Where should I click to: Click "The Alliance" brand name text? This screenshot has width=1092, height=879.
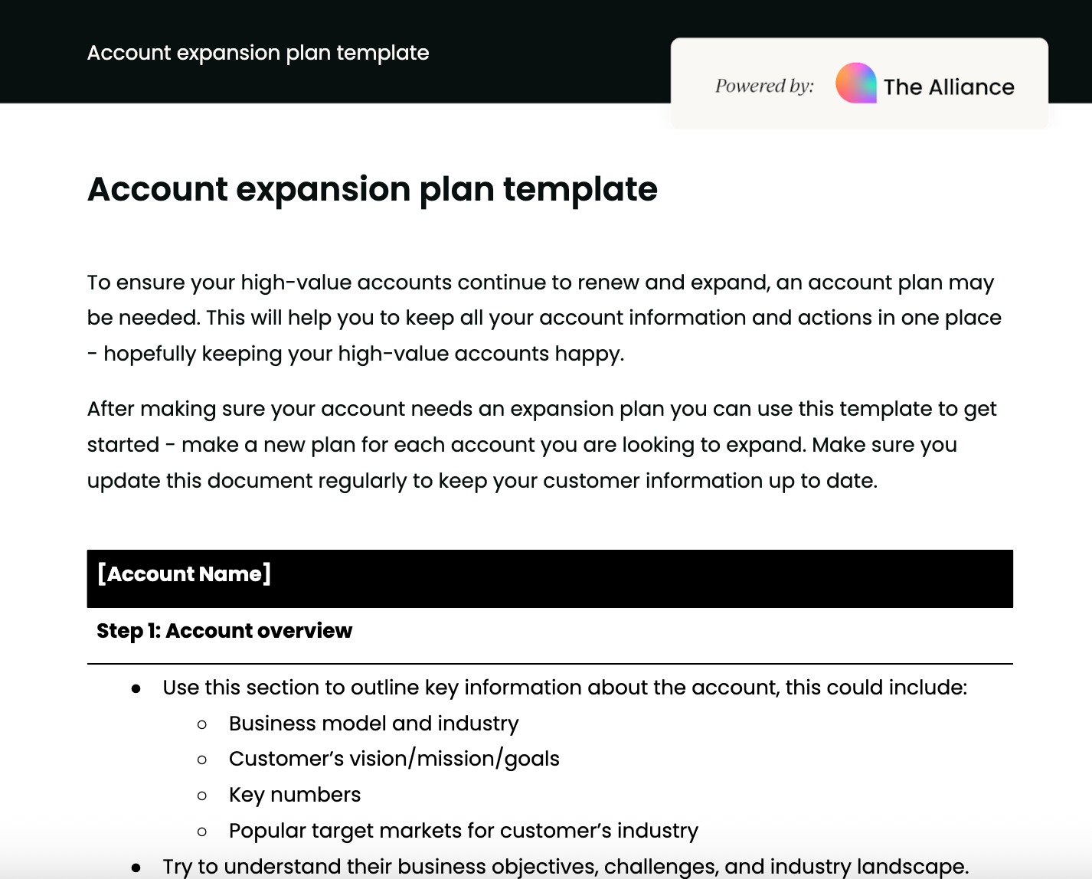[949, 87]
